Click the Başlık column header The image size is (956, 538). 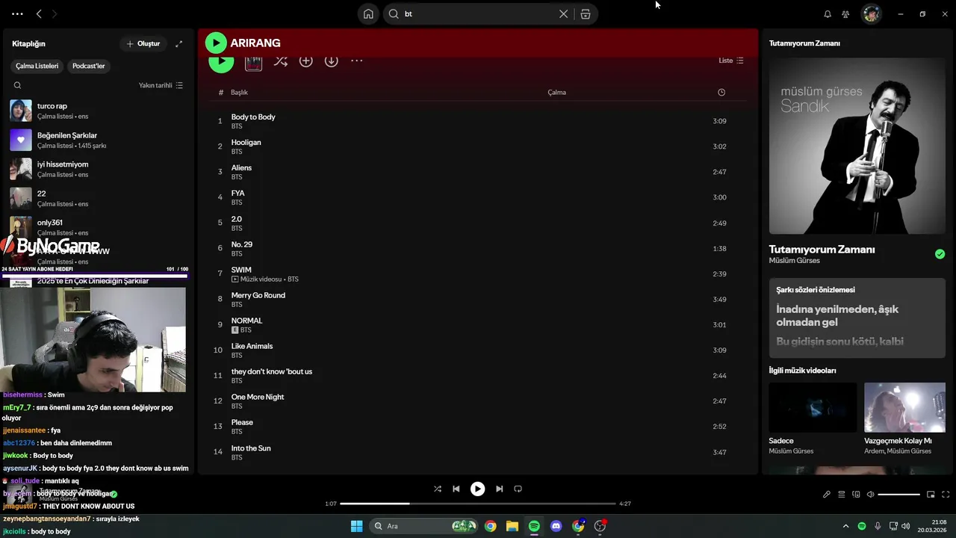click(239, 92)
